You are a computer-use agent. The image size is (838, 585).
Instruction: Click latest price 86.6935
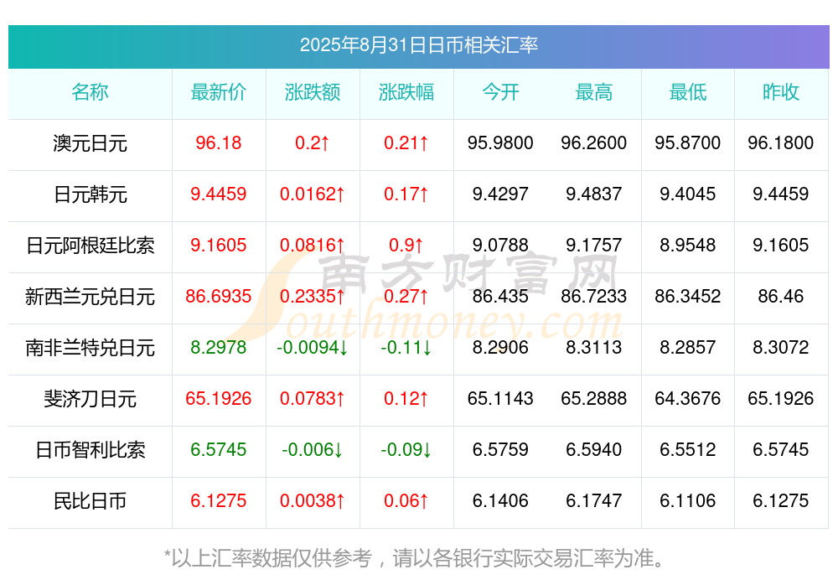(219, 296)
